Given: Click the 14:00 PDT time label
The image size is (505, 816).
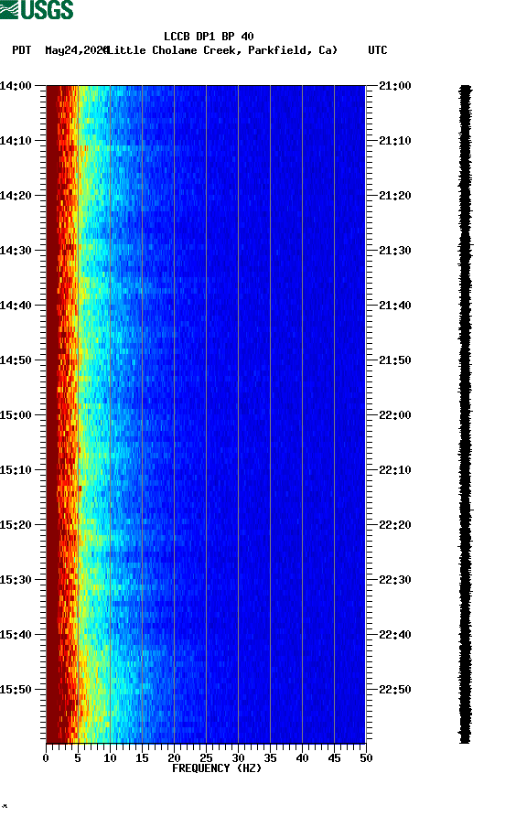Looking at the screenshot, I should point(16,86).
